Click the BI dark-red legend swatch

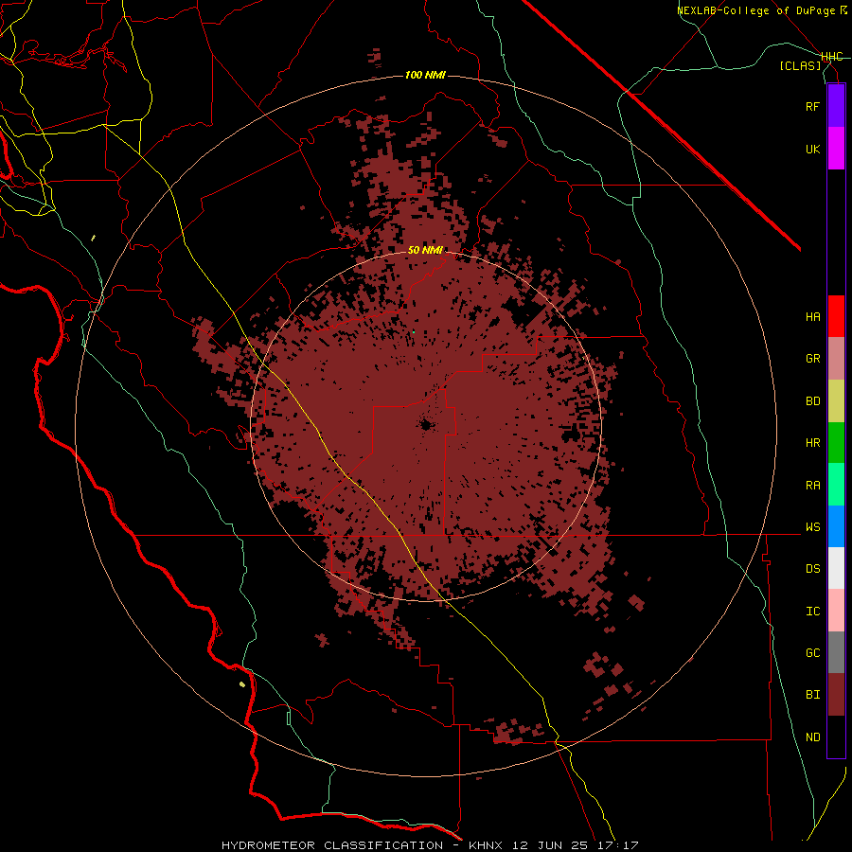click(x=836, y=695)
